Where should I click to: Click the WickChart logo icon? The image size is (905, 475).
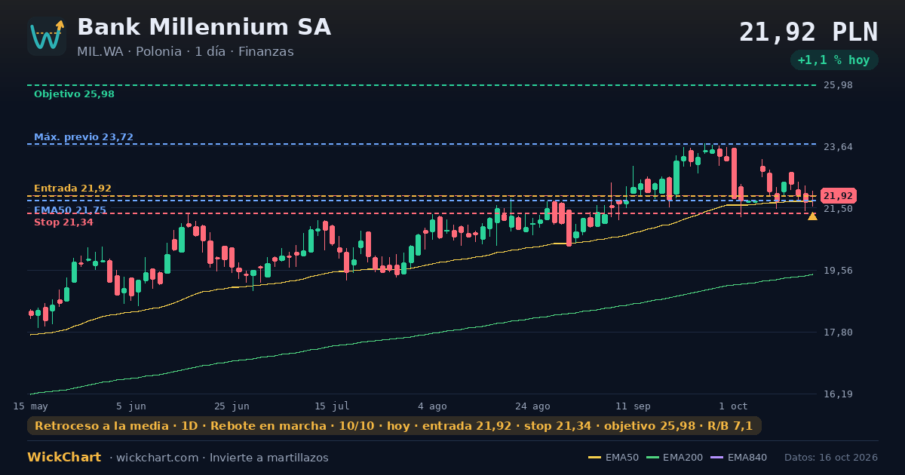47,36
